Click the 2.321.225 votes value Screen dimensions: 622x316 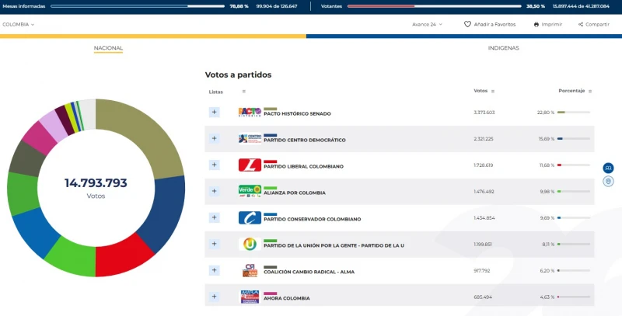click(x=484, y=139)
